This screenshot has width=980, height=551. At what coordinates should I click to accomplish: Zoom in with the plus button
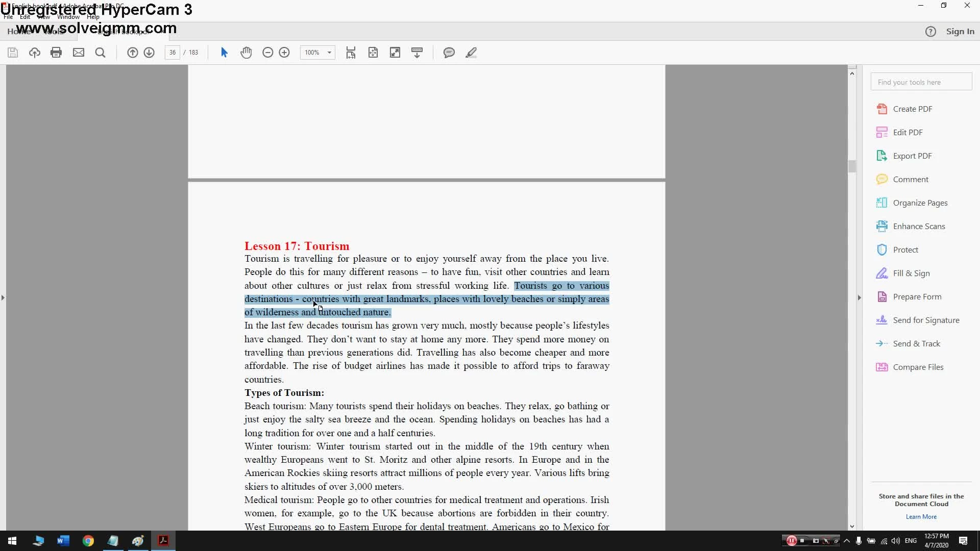tap(284, 53)
